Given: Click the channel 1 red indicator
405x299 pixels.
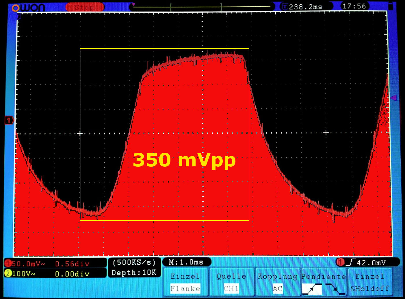Looking at the screenshot, I should pos(8,263).
